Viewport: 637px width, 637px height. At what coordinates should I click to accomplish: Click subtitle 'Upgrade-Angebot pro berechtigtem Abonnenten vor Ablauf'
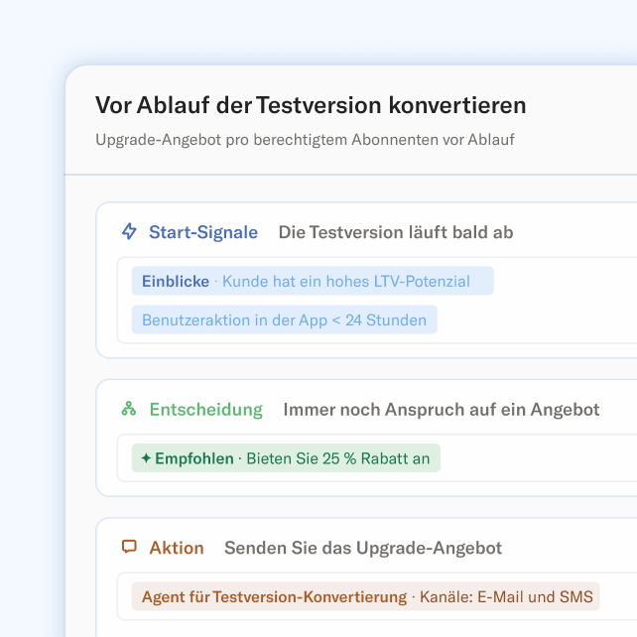point(305,140)
